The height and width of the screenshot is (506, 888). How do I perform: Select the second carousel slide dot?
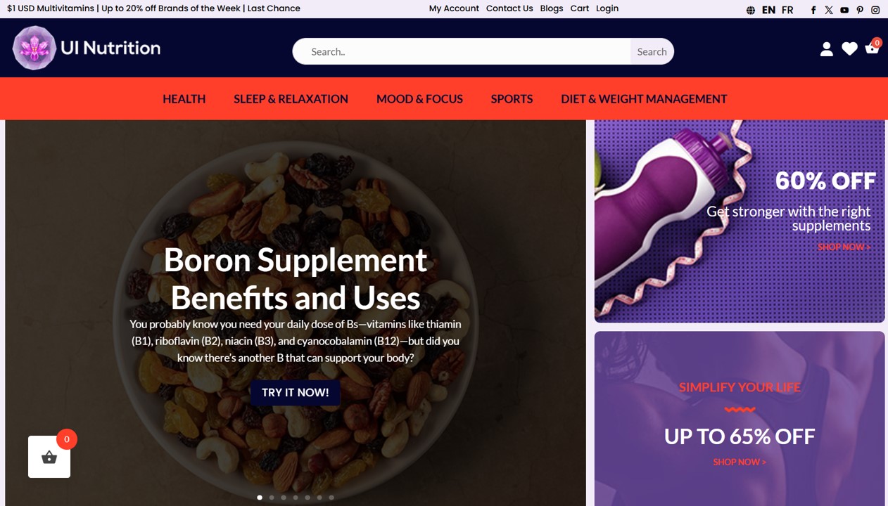point(272,498)
